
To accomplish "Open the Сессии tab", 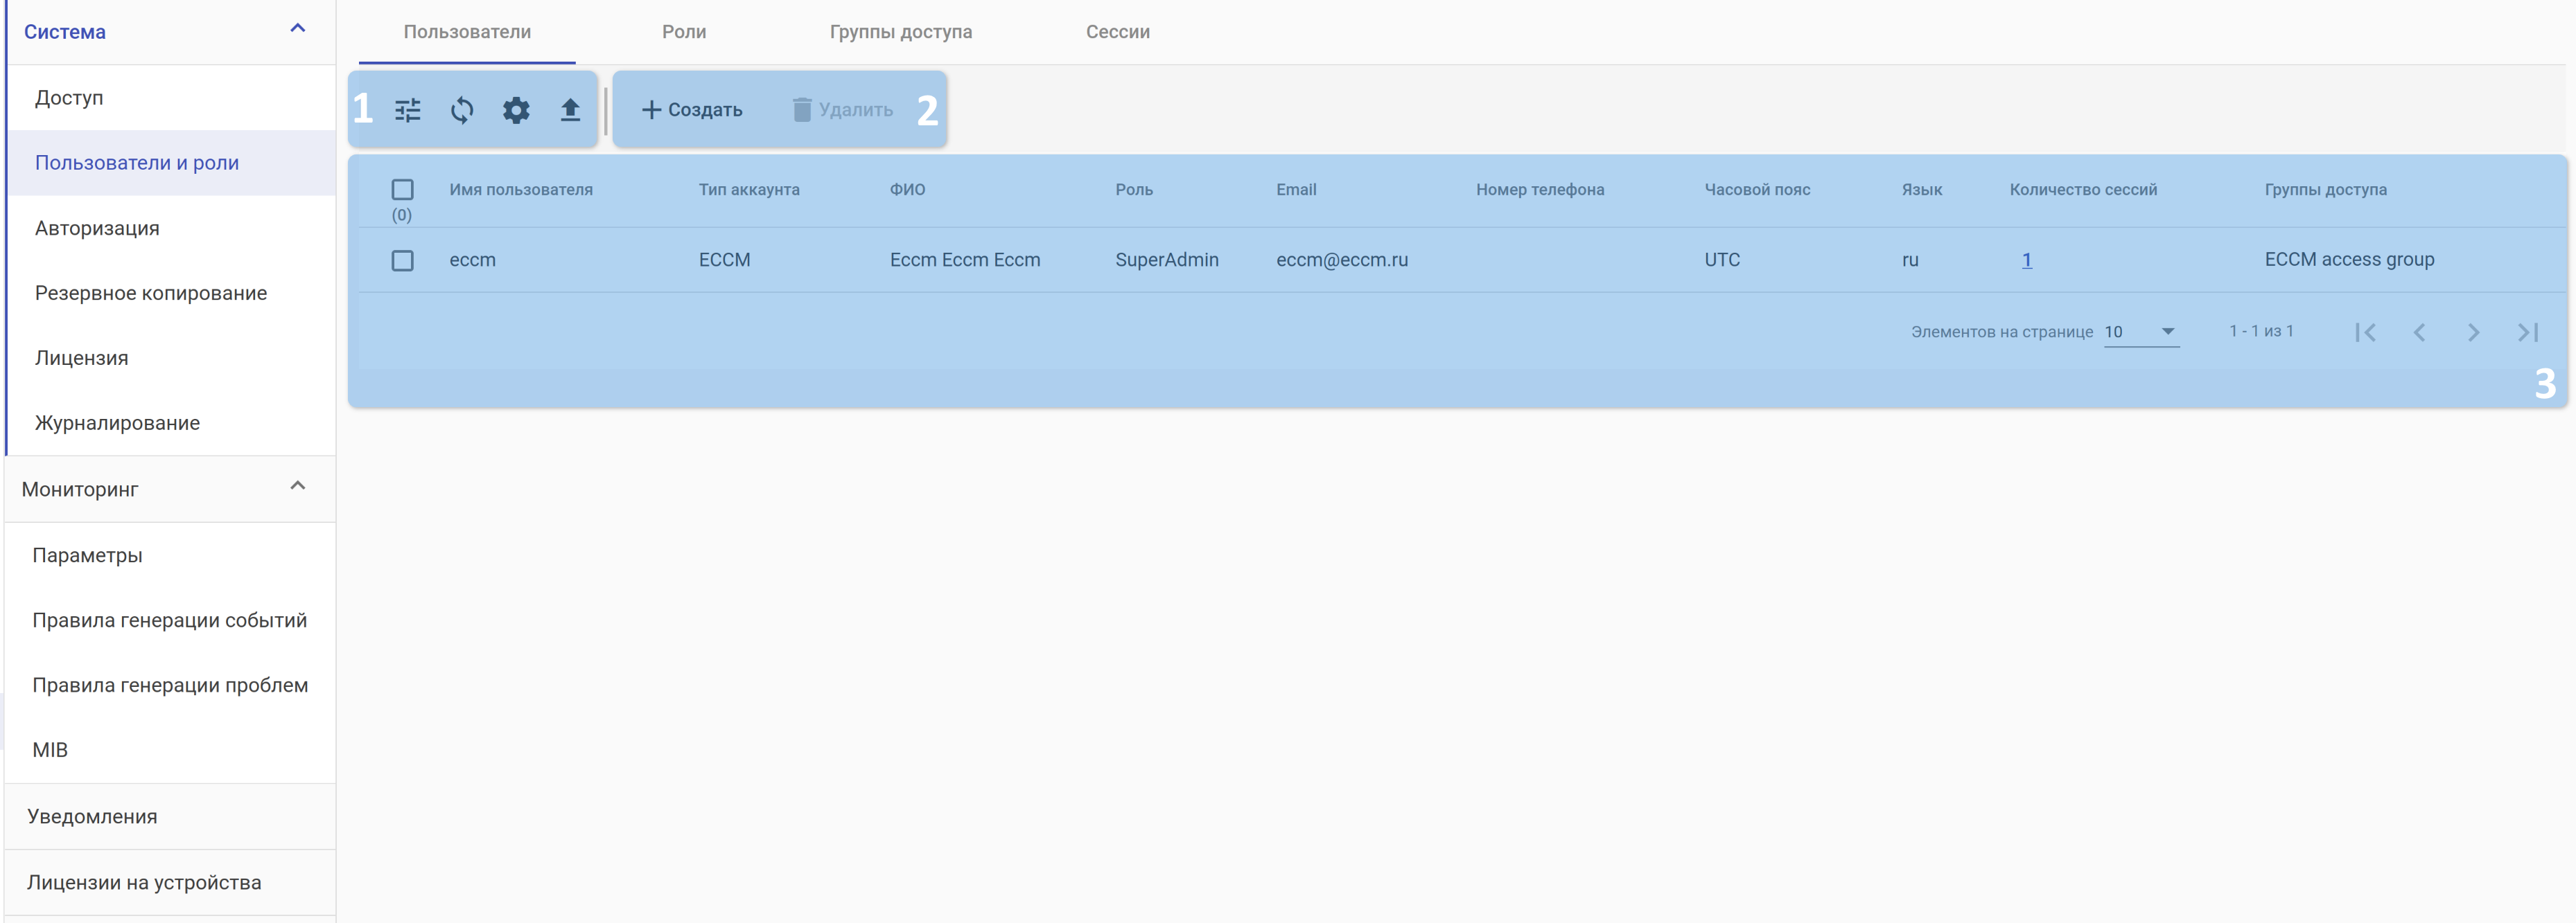I will (1117, 32).
